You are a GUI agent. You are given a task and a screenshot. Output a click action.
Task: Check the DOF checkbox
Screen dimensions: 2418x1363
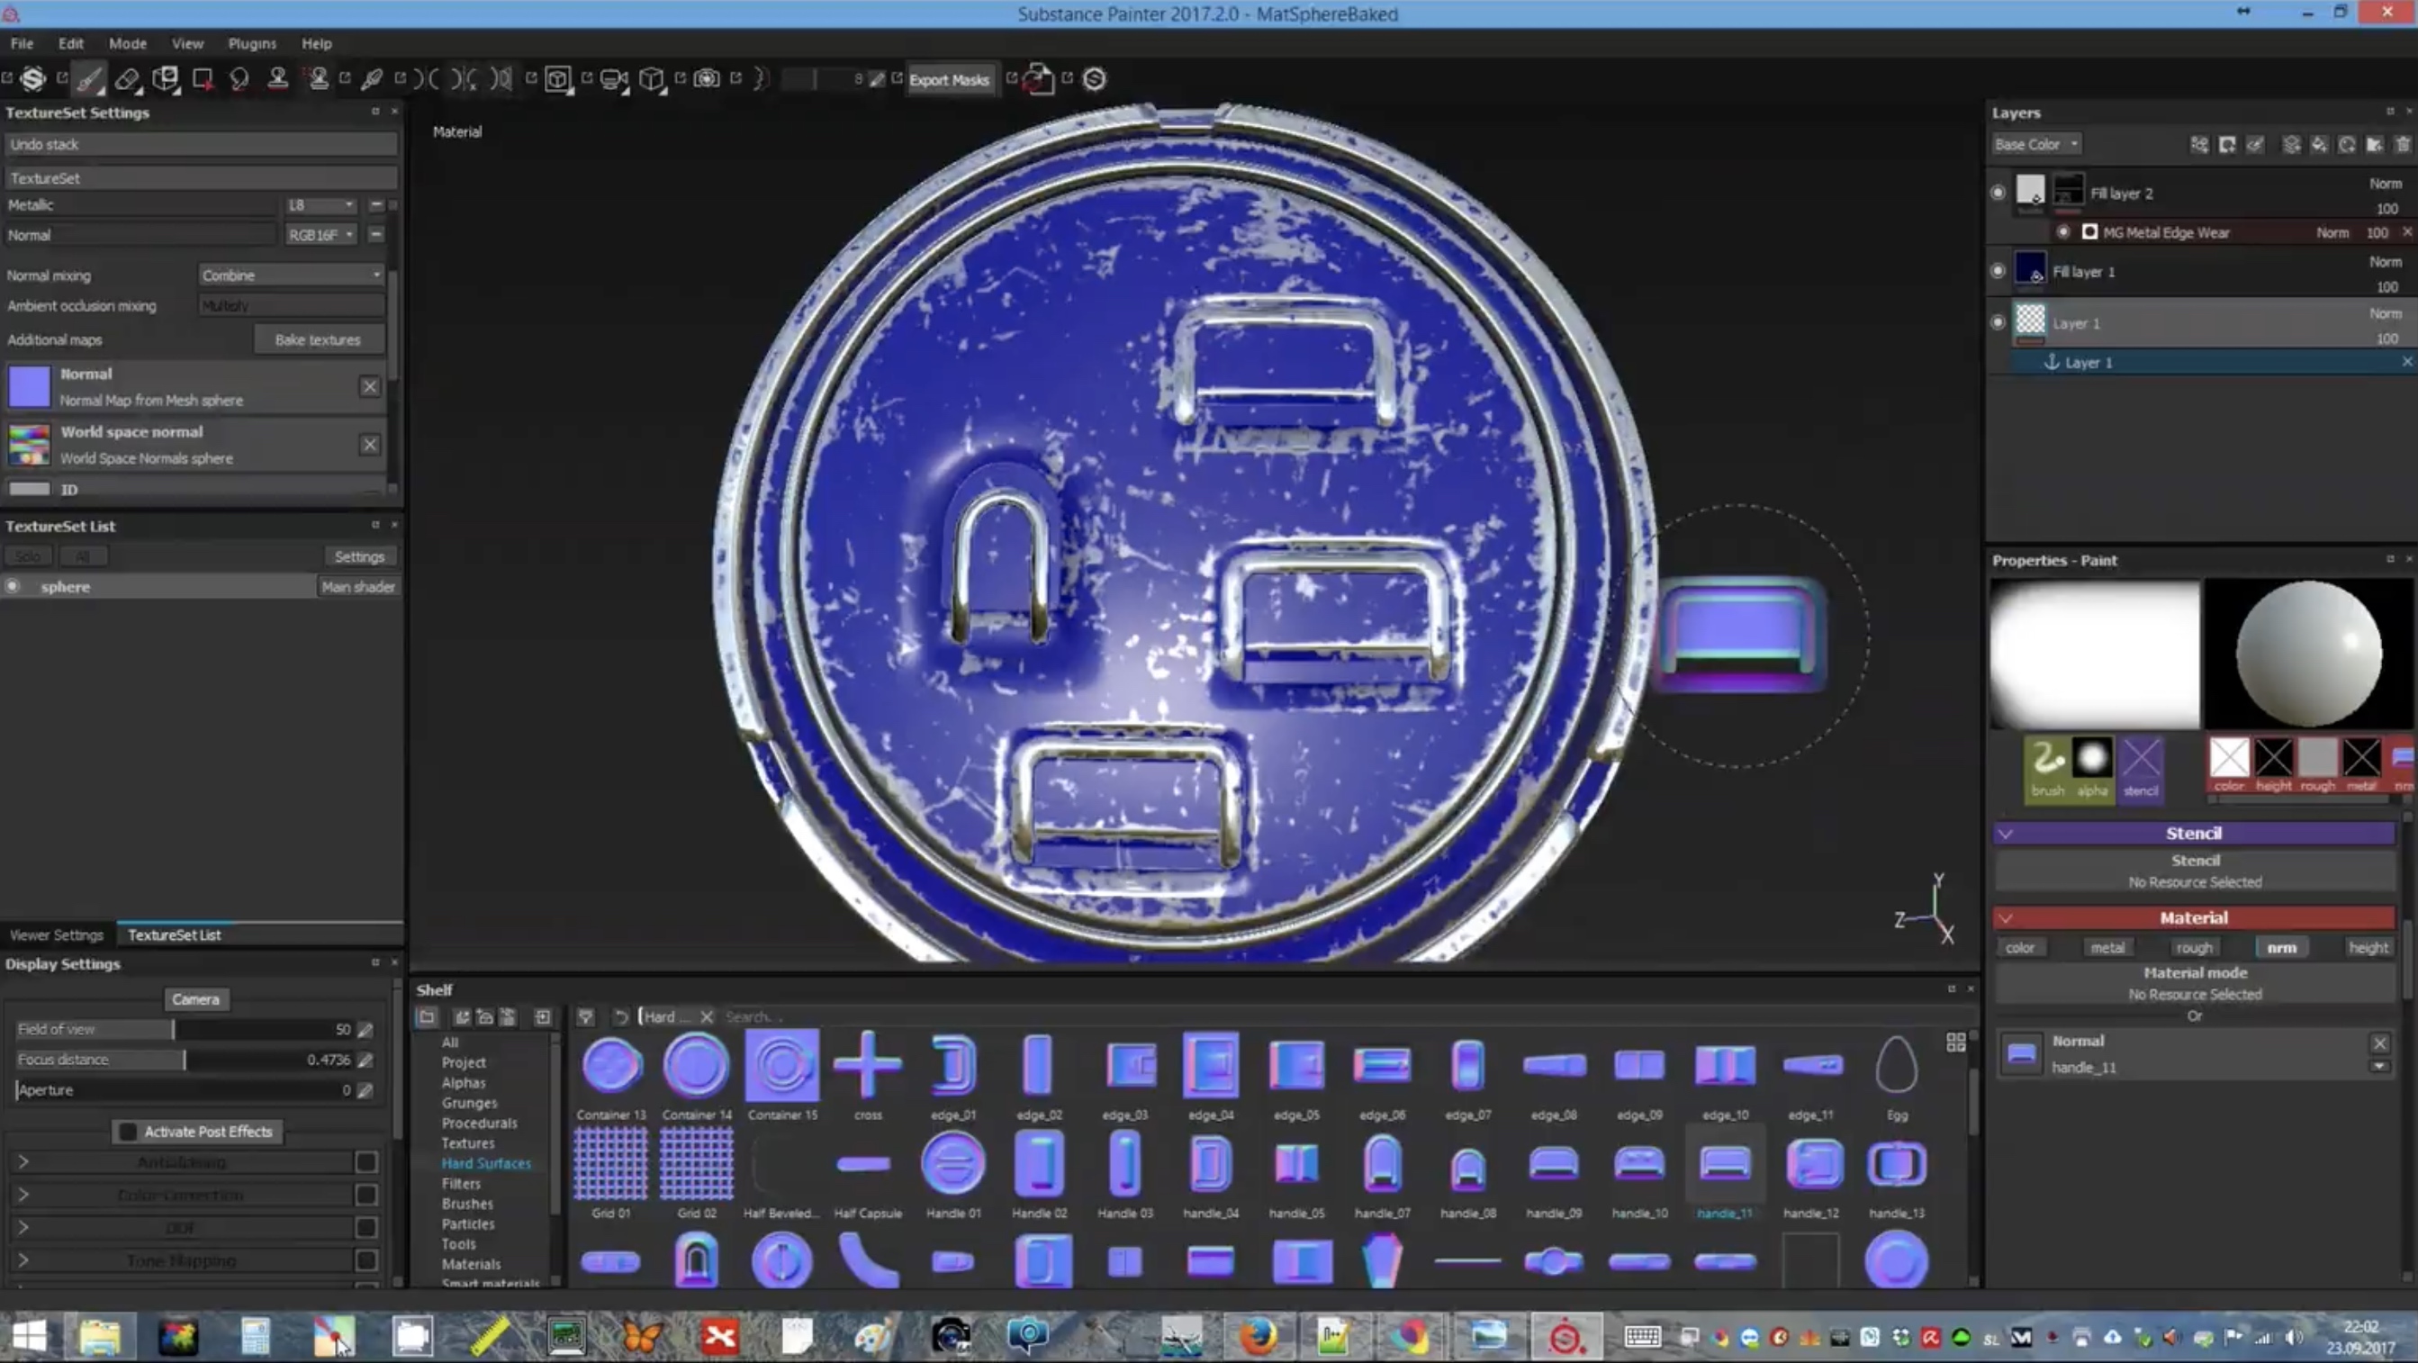click(x=366, y=1228)
